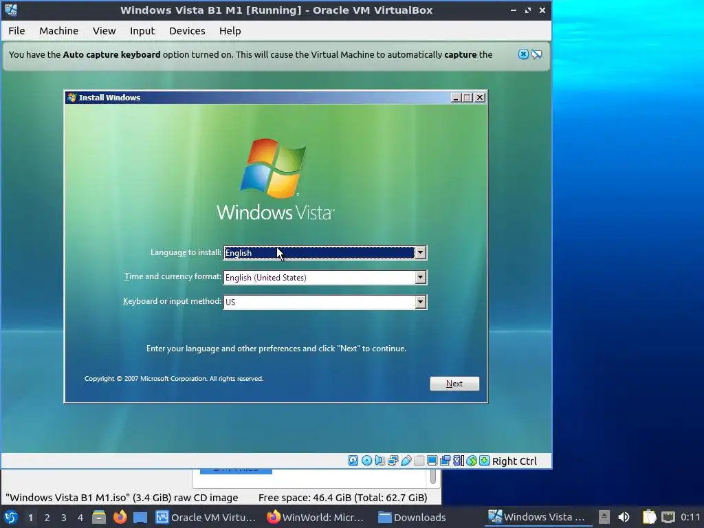Viewport: 704px width, 528px height.
Task: Switch to workspace 2
Action: 47,518
